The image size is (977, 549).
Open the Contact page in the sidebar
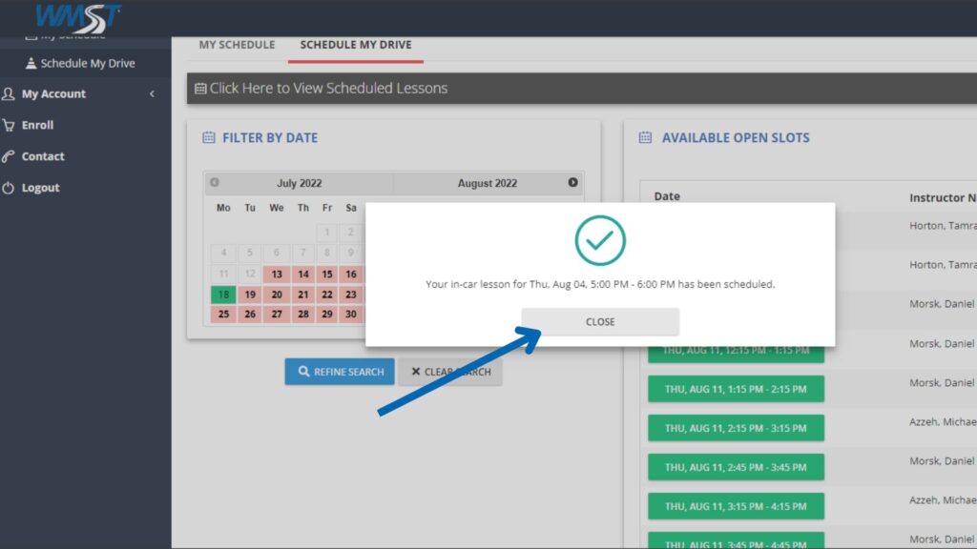click(43, 156)
